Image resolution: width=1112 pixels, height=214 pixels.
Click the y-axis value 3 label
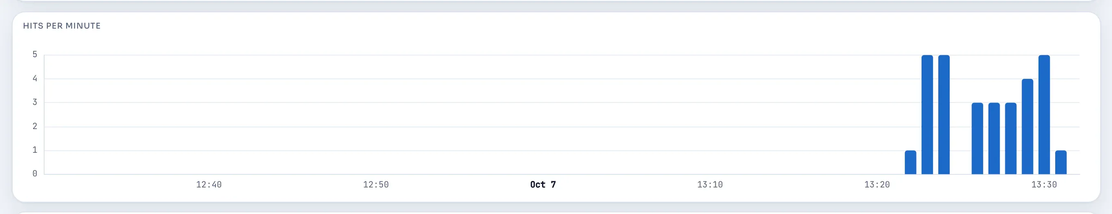click(x=35, y=102)
